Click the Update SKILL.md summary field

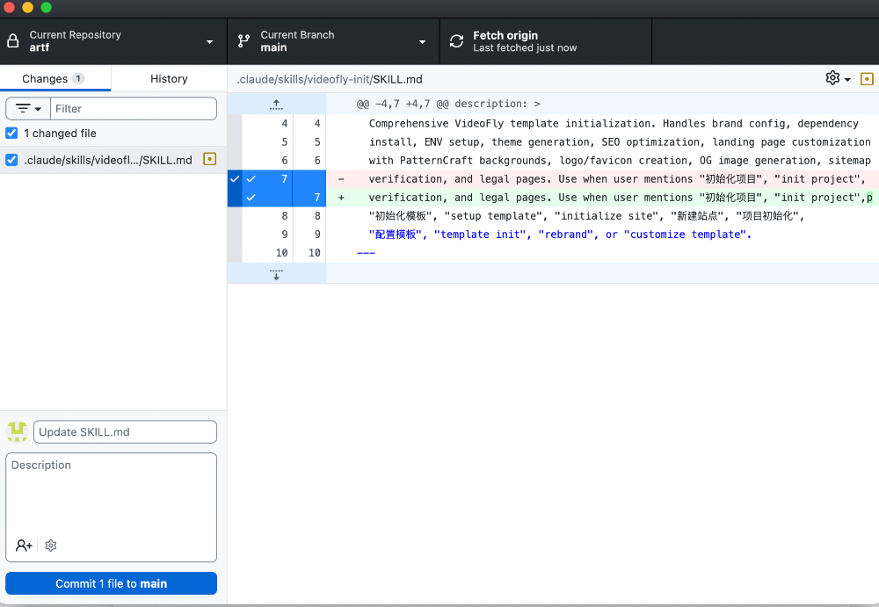coord(125,432)
